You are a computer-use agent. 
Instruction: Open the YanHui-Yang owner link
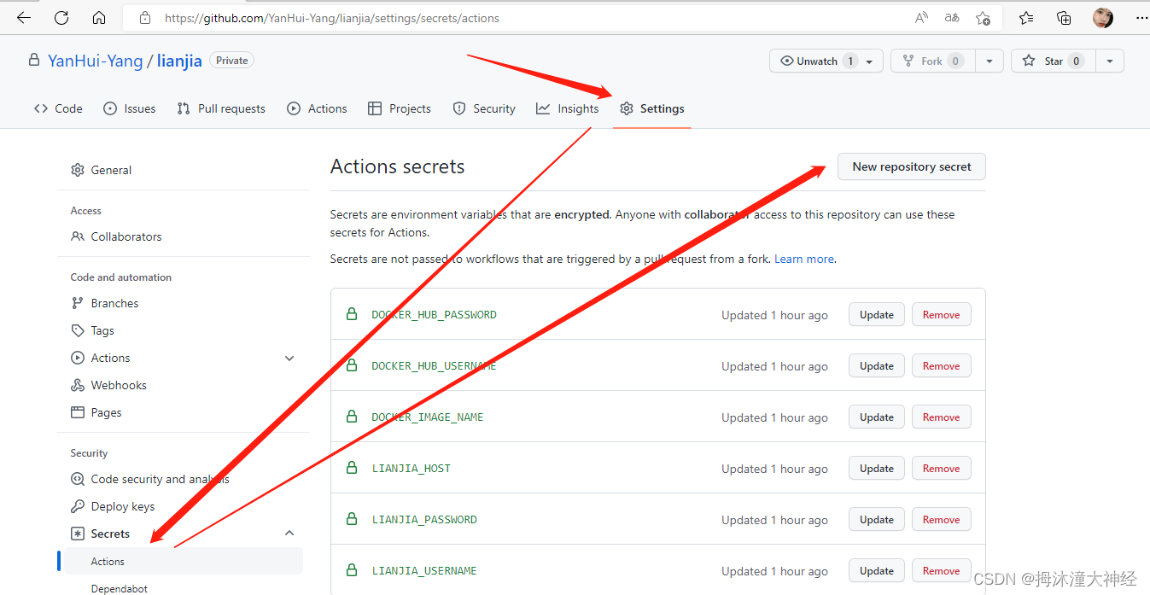click(95, 61)
